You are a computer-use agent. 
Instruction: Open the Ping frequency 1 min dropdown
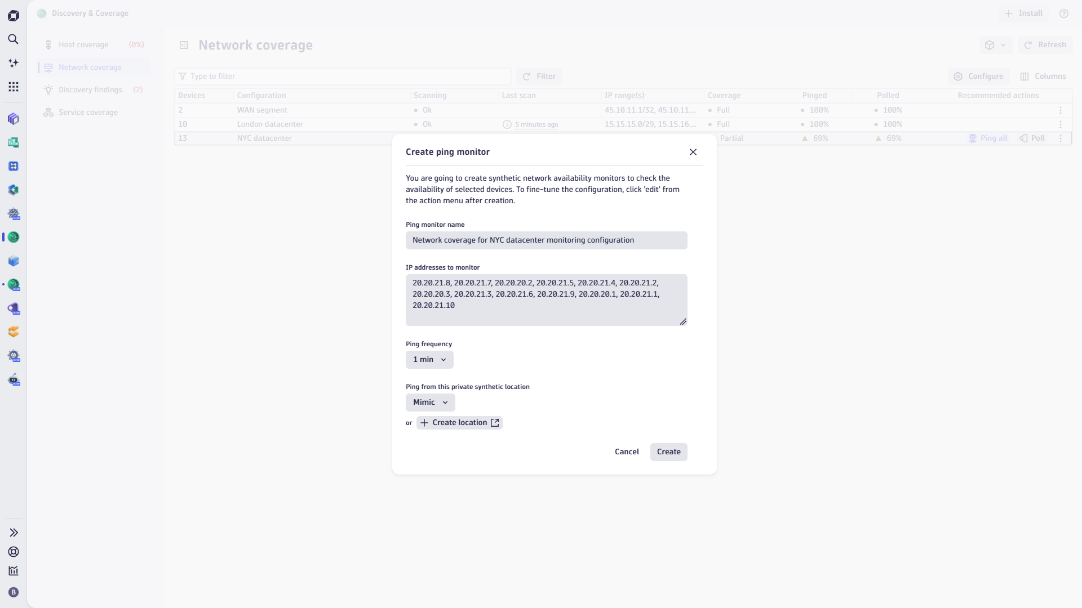click(x=429, y=360)
